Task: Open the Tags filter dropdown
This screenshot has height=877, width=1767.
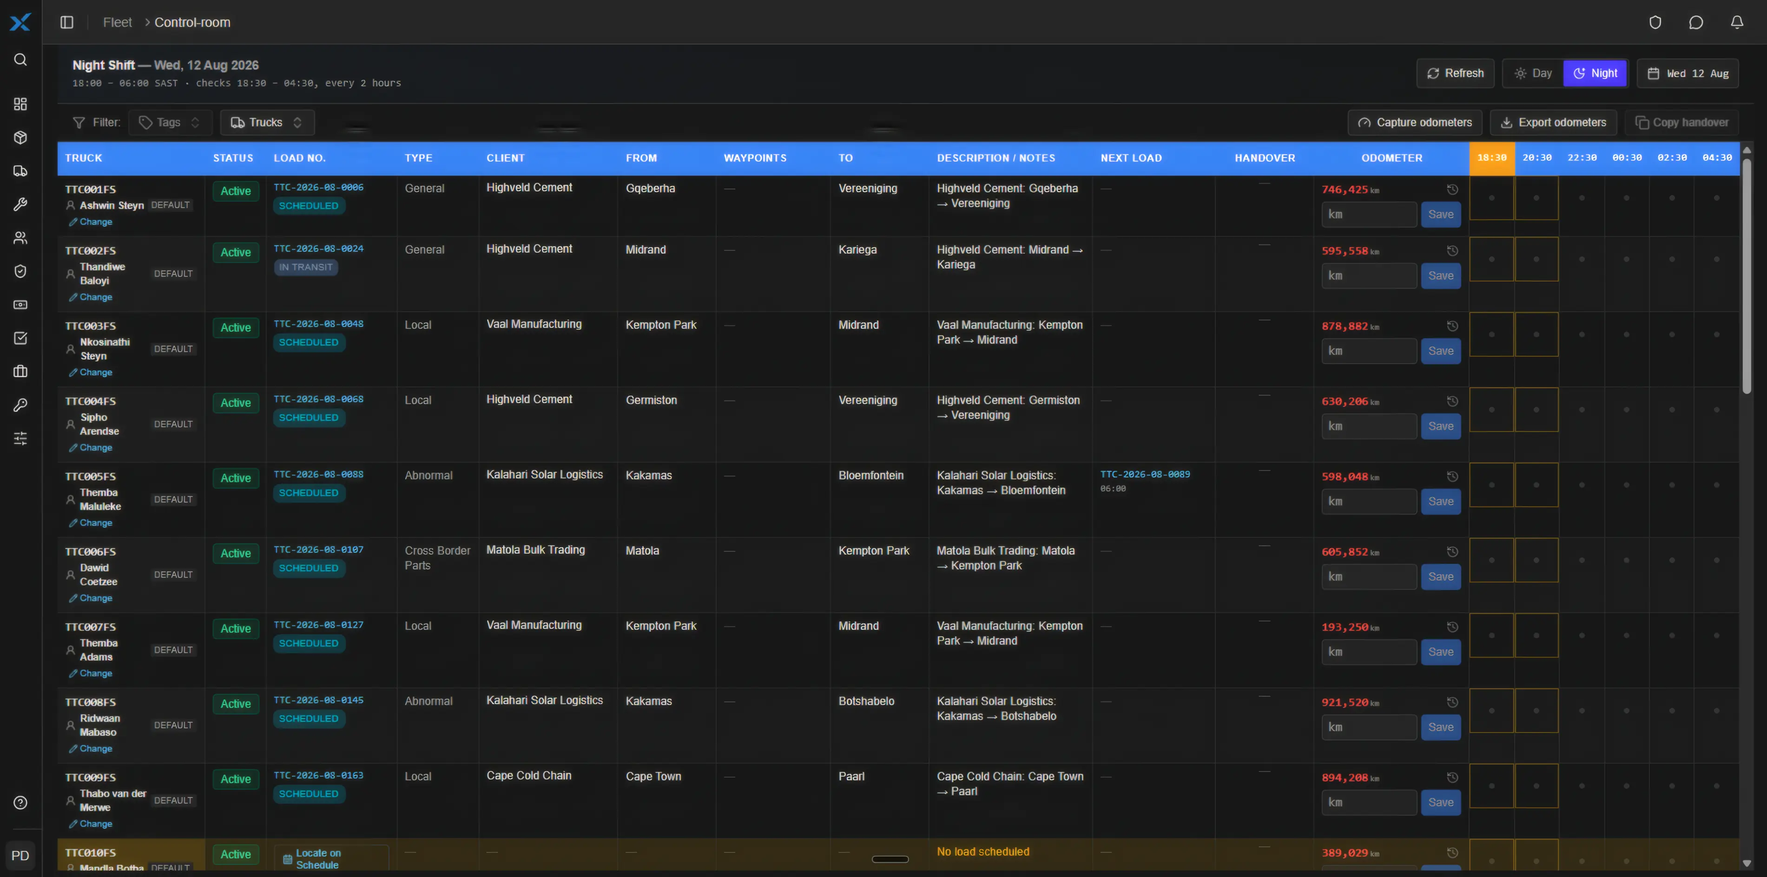Action: (170, 122)
